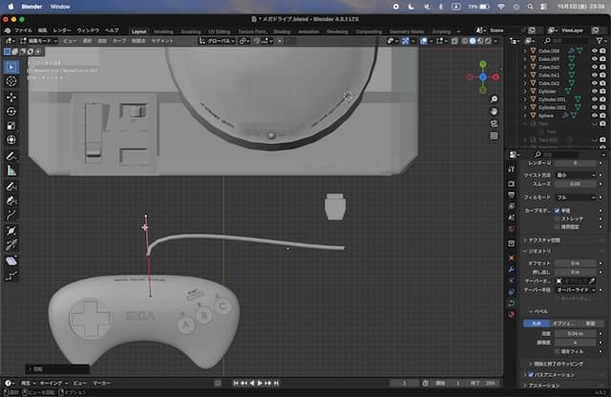This screenshot has width=611, height=397.
Task: Open the レンダー menu
Action: point(62,31)
